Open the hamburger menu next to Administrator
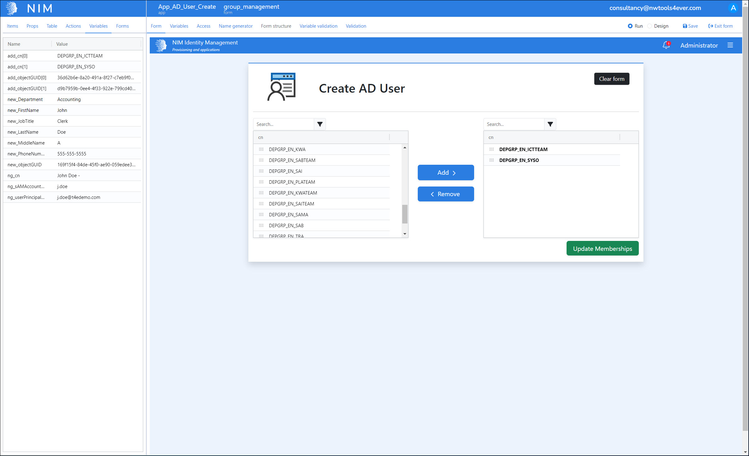Image resolution: width=749 pixels, height=456 pixels. (730, 45)
